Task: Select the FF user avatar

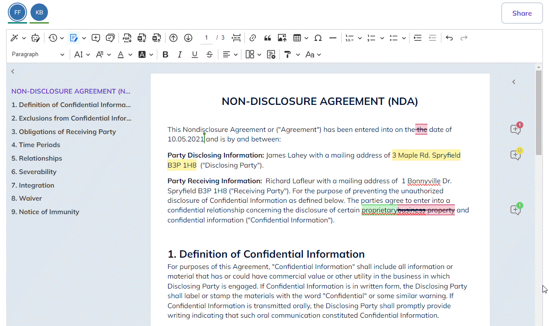Action: click(x=17, y=12)
